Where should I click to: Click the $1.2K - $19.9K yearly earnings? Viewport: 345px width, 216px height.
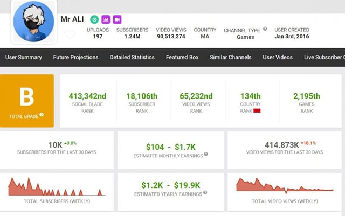point(170,185)
